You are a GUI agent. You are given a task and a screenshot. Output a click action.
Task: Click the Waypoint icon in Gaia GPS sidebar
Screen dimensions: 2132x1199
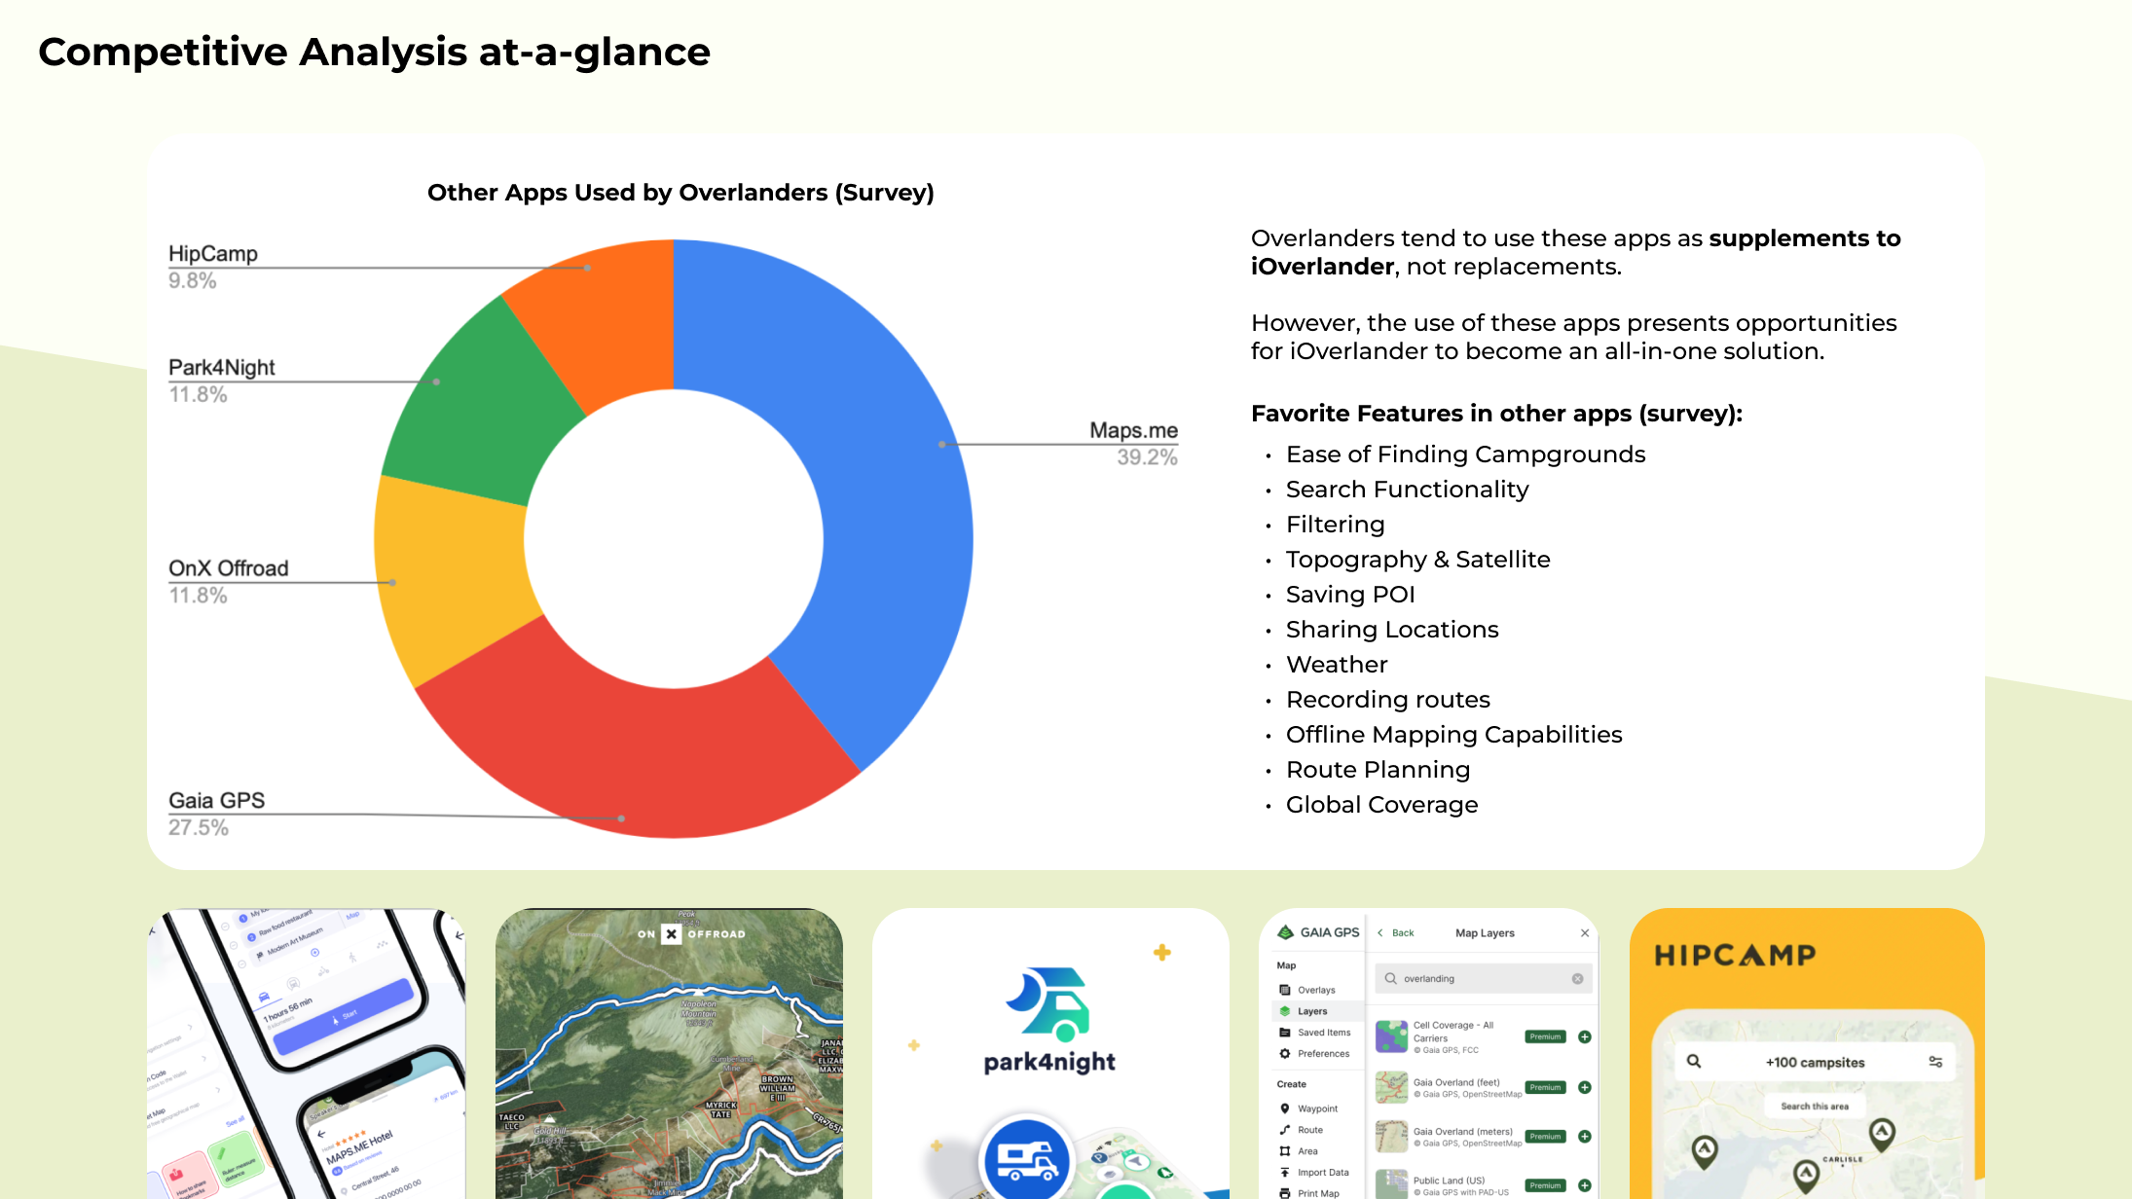[1285, 1108]
